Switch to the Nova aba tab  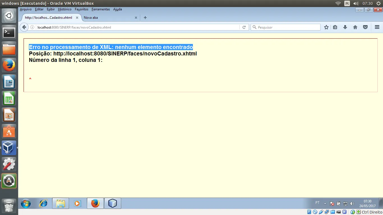pos(110,17)
